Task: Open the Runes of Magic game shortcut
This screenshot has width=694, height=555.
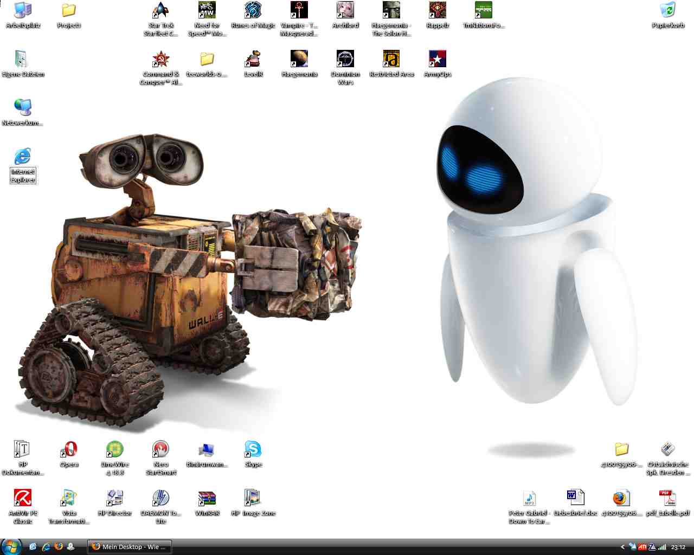Action: click(253, 11)
